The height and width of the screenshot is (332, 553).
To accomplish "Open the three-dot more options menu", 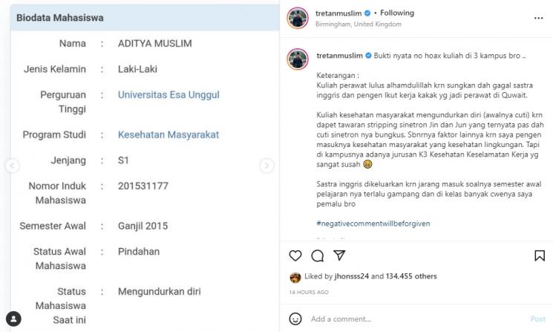I will [539, 18].
